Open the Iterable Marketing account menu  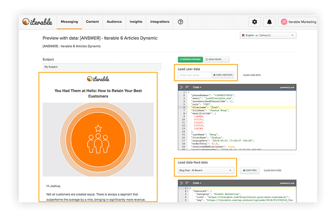[x=298, y=22]
